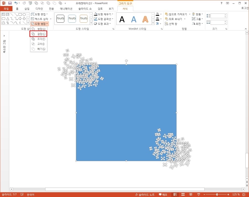The height and width of the screenshot is (197, 249).
Task: Open the shape styles dialog launcher
Action: [x=113, y=29]
